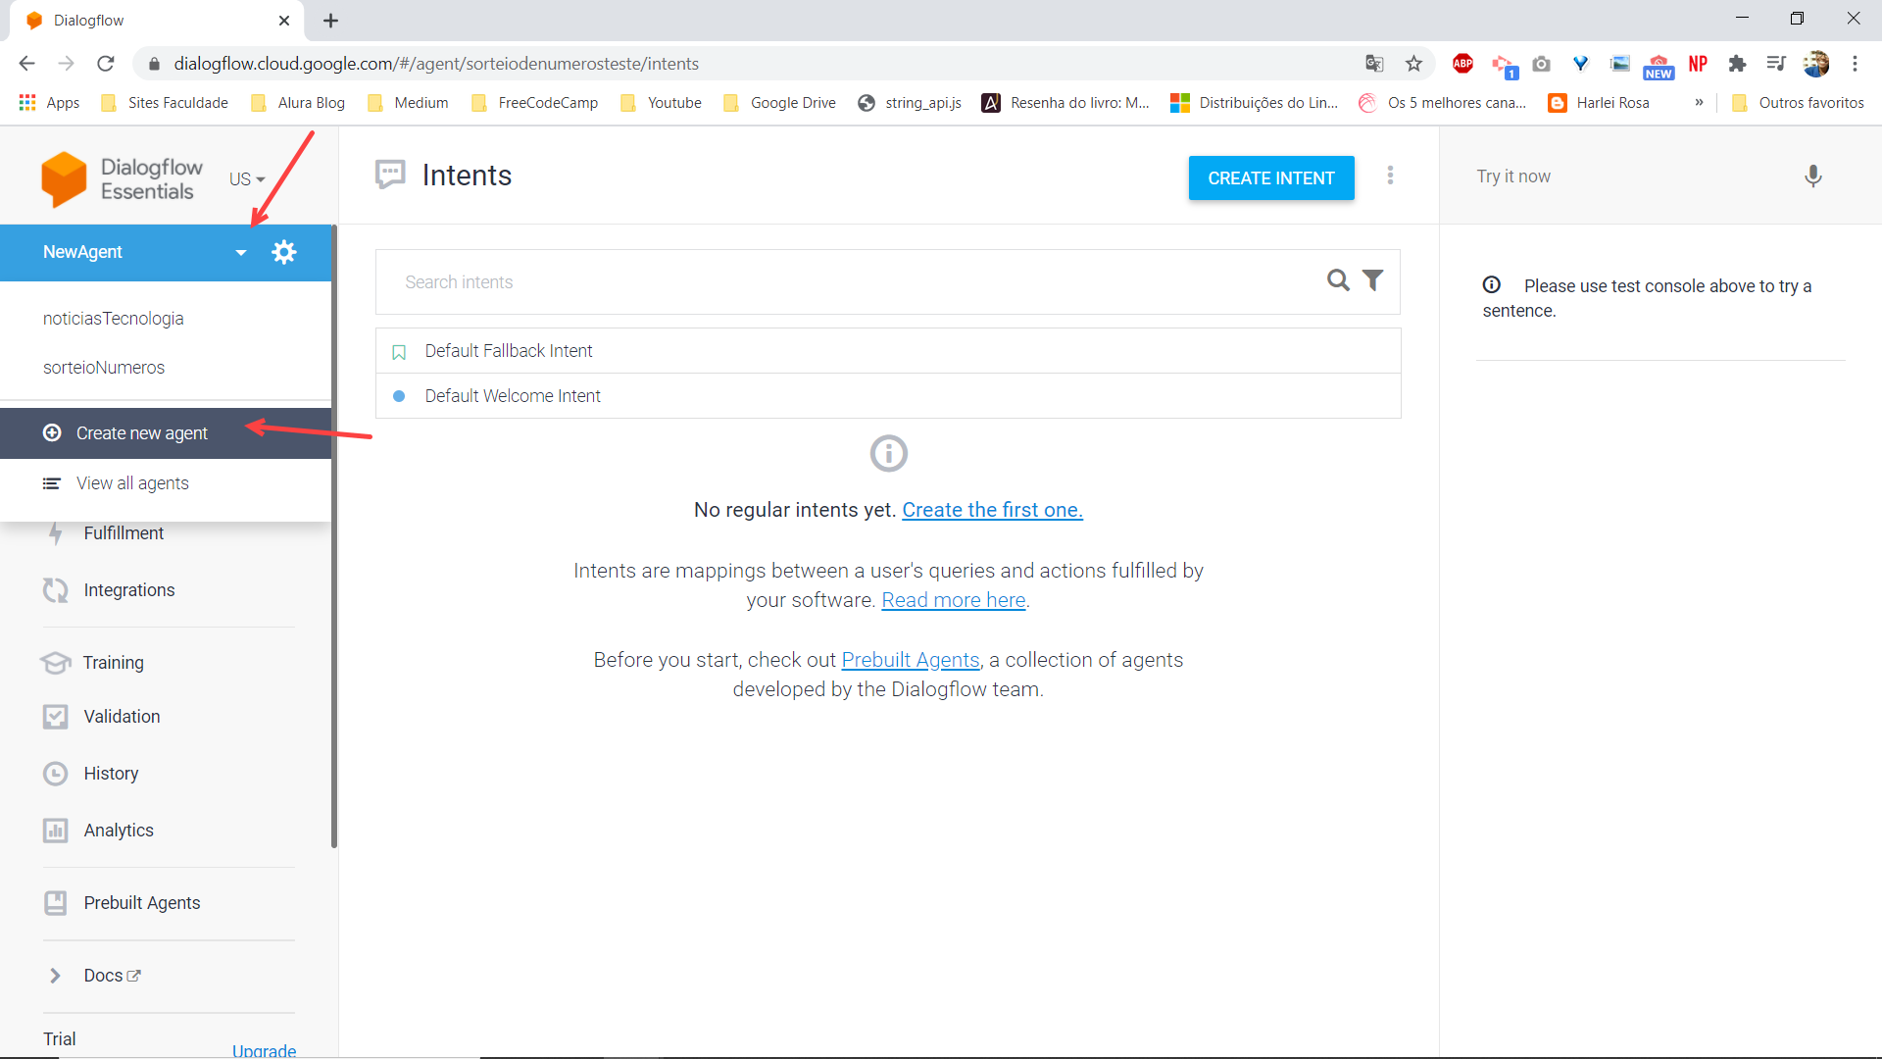
Task: Follow the 'Read more here' link
Action: click(x=954, y=600)
